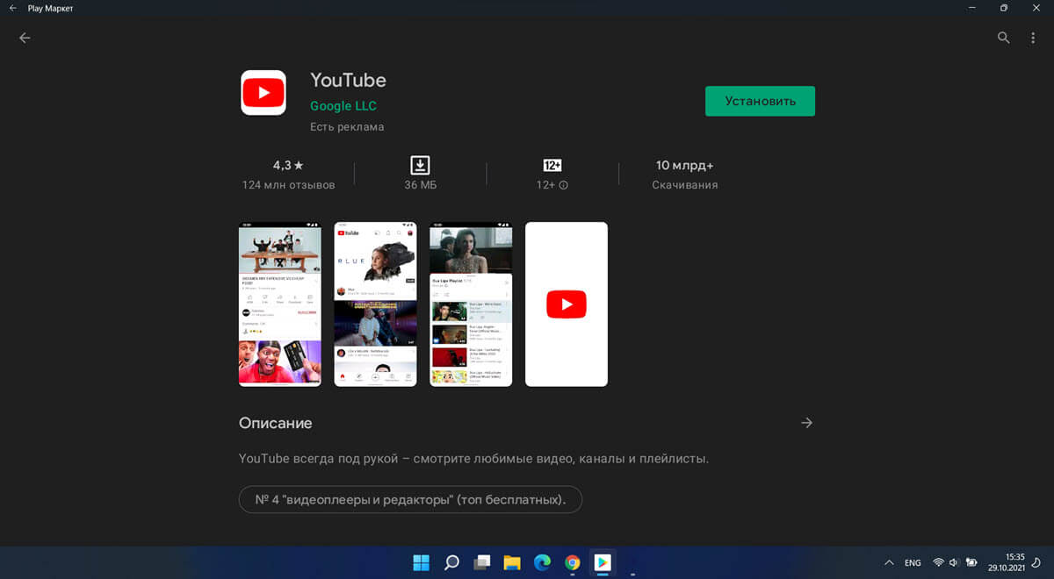Screen dimensions: 1054x579
Task: Open third screenshot showing a playlist
Action: click(471, 304)
